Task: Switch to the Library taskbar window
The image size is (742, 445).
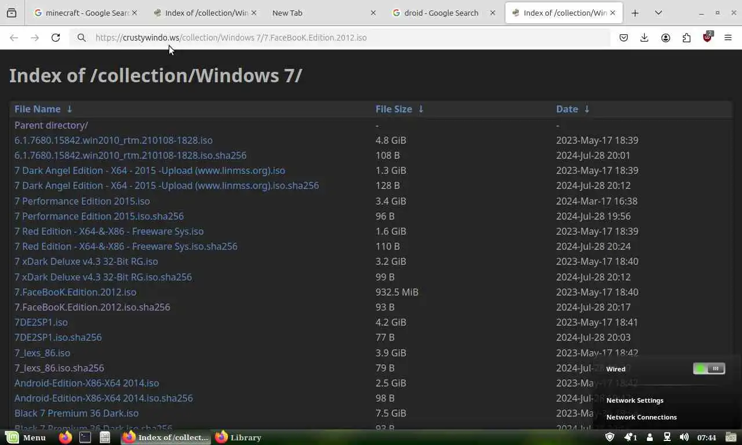Action: coord(239,437)
